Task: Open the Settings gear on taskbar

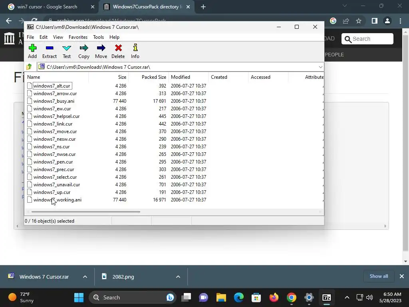Action: pyautogui.click(x=309, y=297)
